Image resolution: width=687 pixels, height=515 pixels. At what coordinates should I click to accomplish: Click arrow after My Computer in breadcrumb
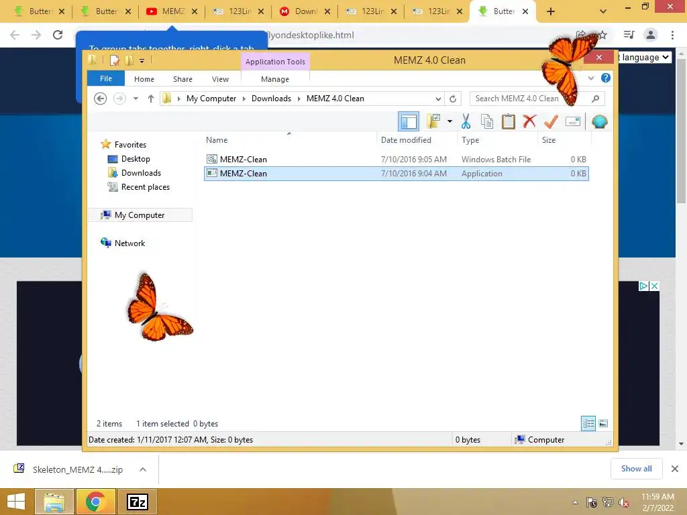(244, 99)
